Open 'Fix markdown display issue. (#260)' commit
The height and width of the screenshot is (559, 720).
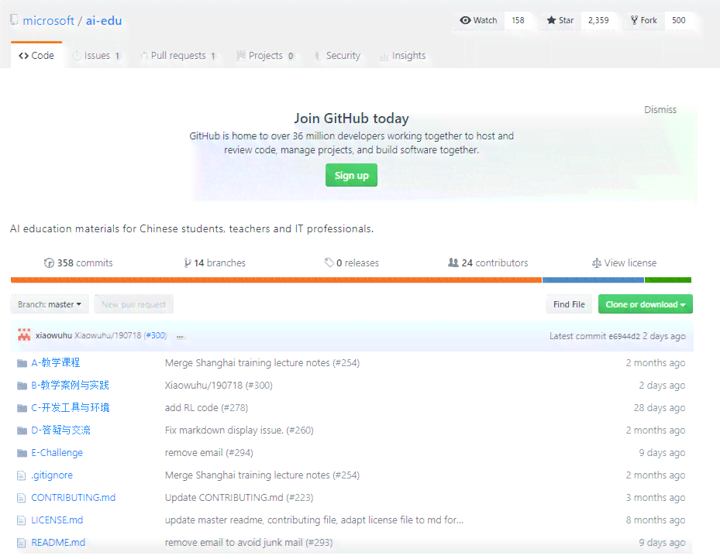click(x=239, y=430)
